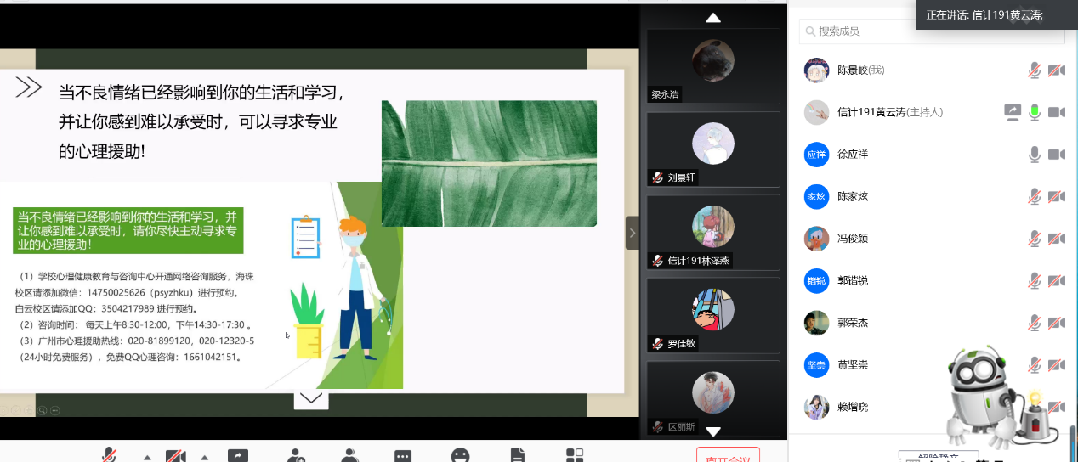Toggle microphone for 陈景皎 in the member list
Screen dimensions: 1078x462
[1034, 70]
